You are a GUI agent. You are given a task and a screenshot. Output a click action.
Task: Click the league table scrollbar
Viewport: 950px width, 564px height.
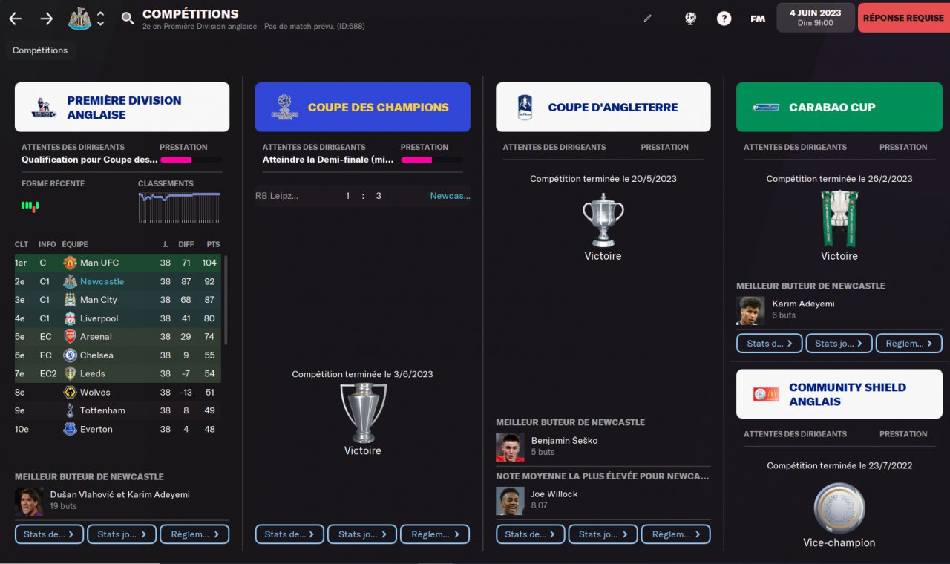pyautogui.click(x=226, y=301)
